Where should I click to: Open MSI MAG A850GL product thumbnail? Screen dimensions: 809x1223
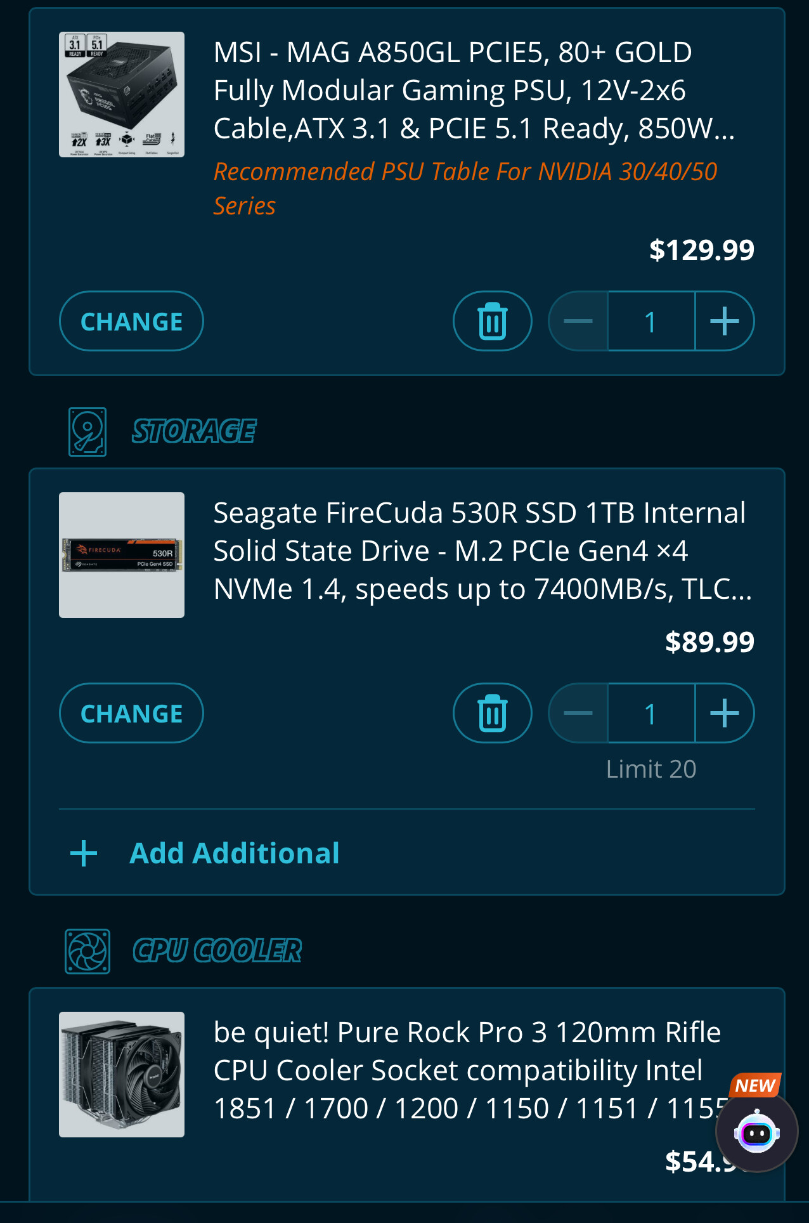122,95
